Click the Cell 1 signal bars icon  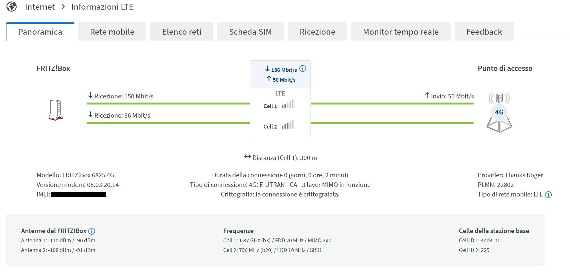(288, 104)
